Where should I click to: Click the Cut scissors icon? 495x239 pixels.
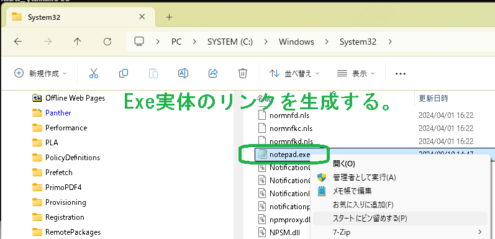click(x=94, y=73)
